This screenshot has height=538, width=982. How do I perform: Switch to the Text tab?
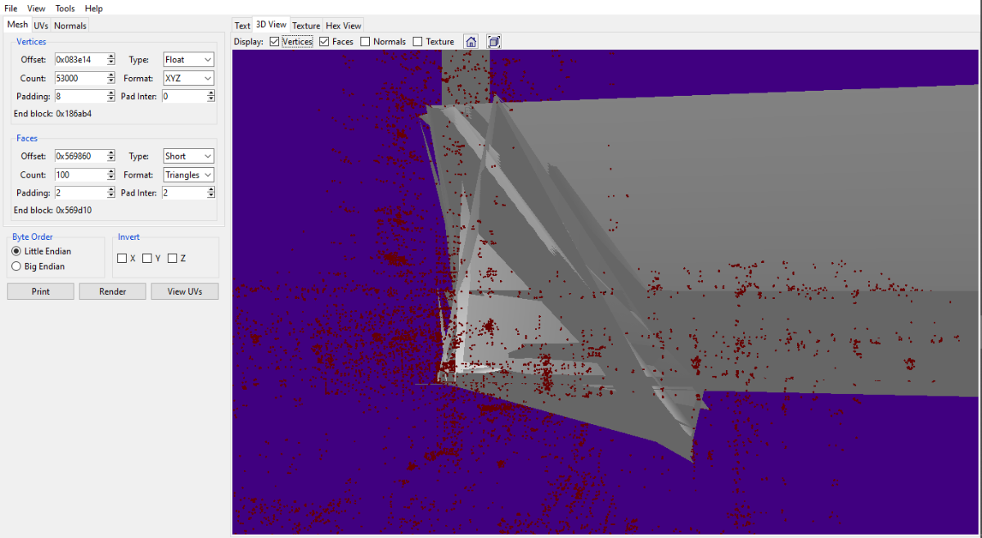pyautogui.click(x=242, y=25)
